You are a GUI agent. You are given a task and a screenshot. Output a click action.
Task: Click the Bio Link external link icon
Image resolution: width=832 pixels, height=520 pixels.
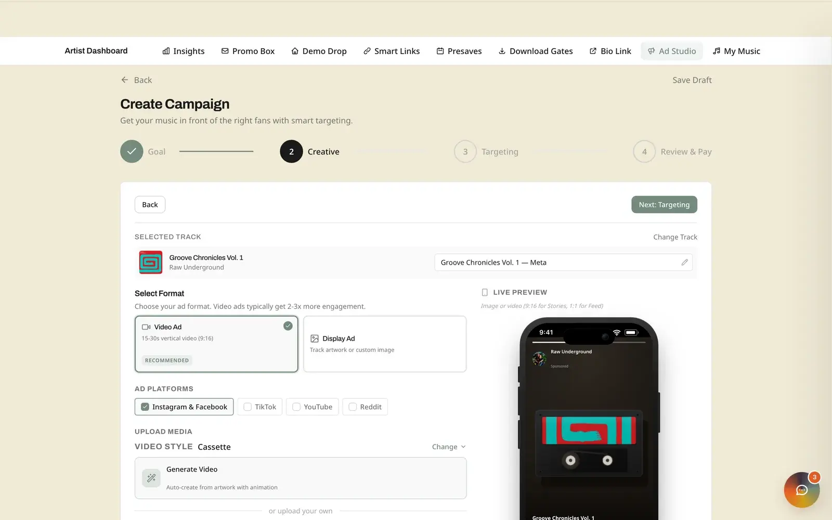tap(593, 51)
